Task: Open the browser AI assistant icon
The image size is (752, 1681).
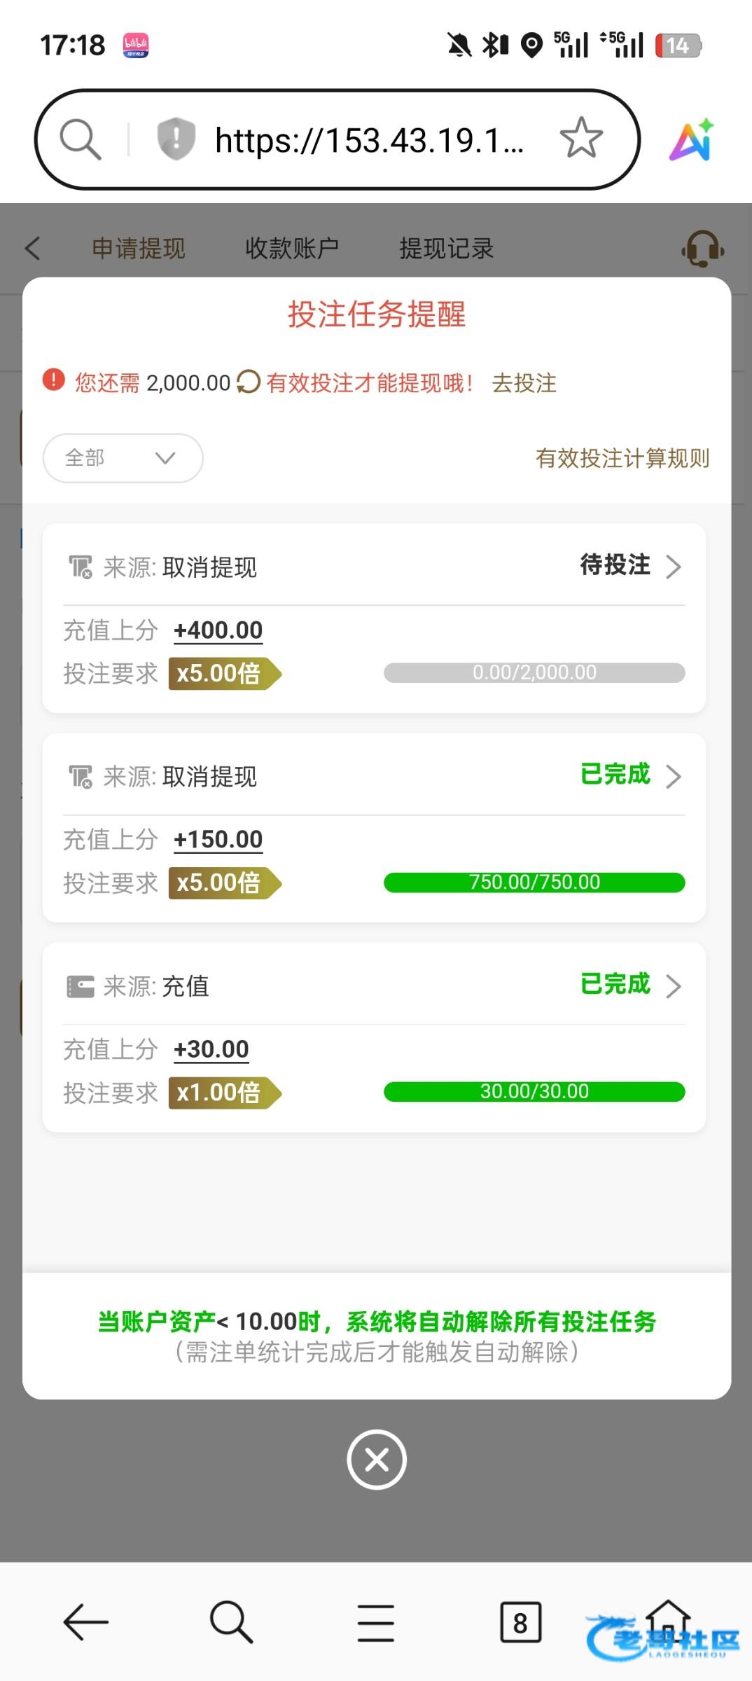Action: 692,140
